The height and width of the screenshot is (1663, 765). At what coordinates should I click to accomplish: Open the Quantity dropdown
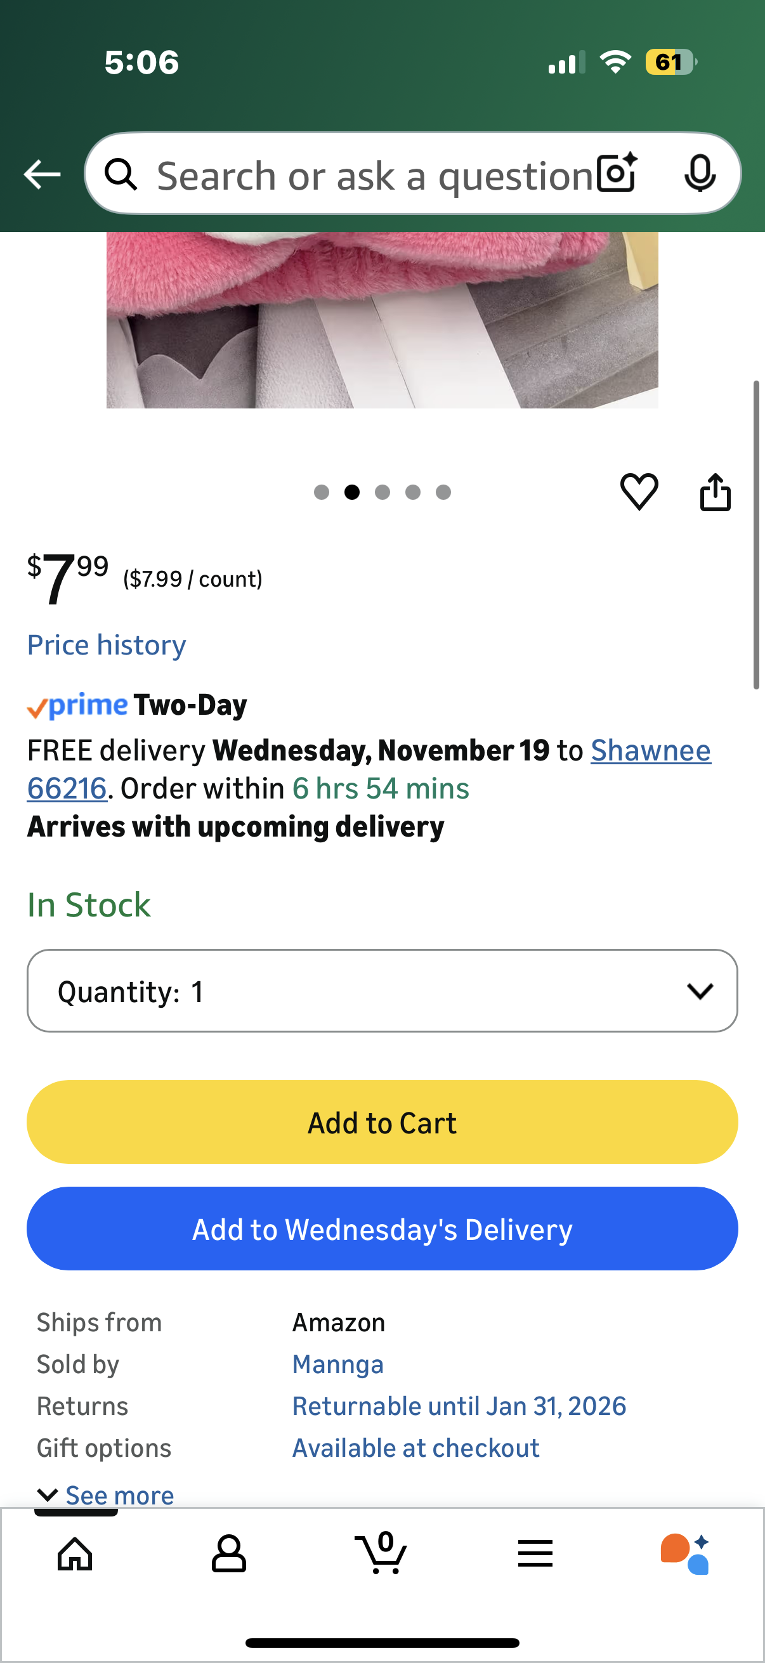(x=382, y=991)
